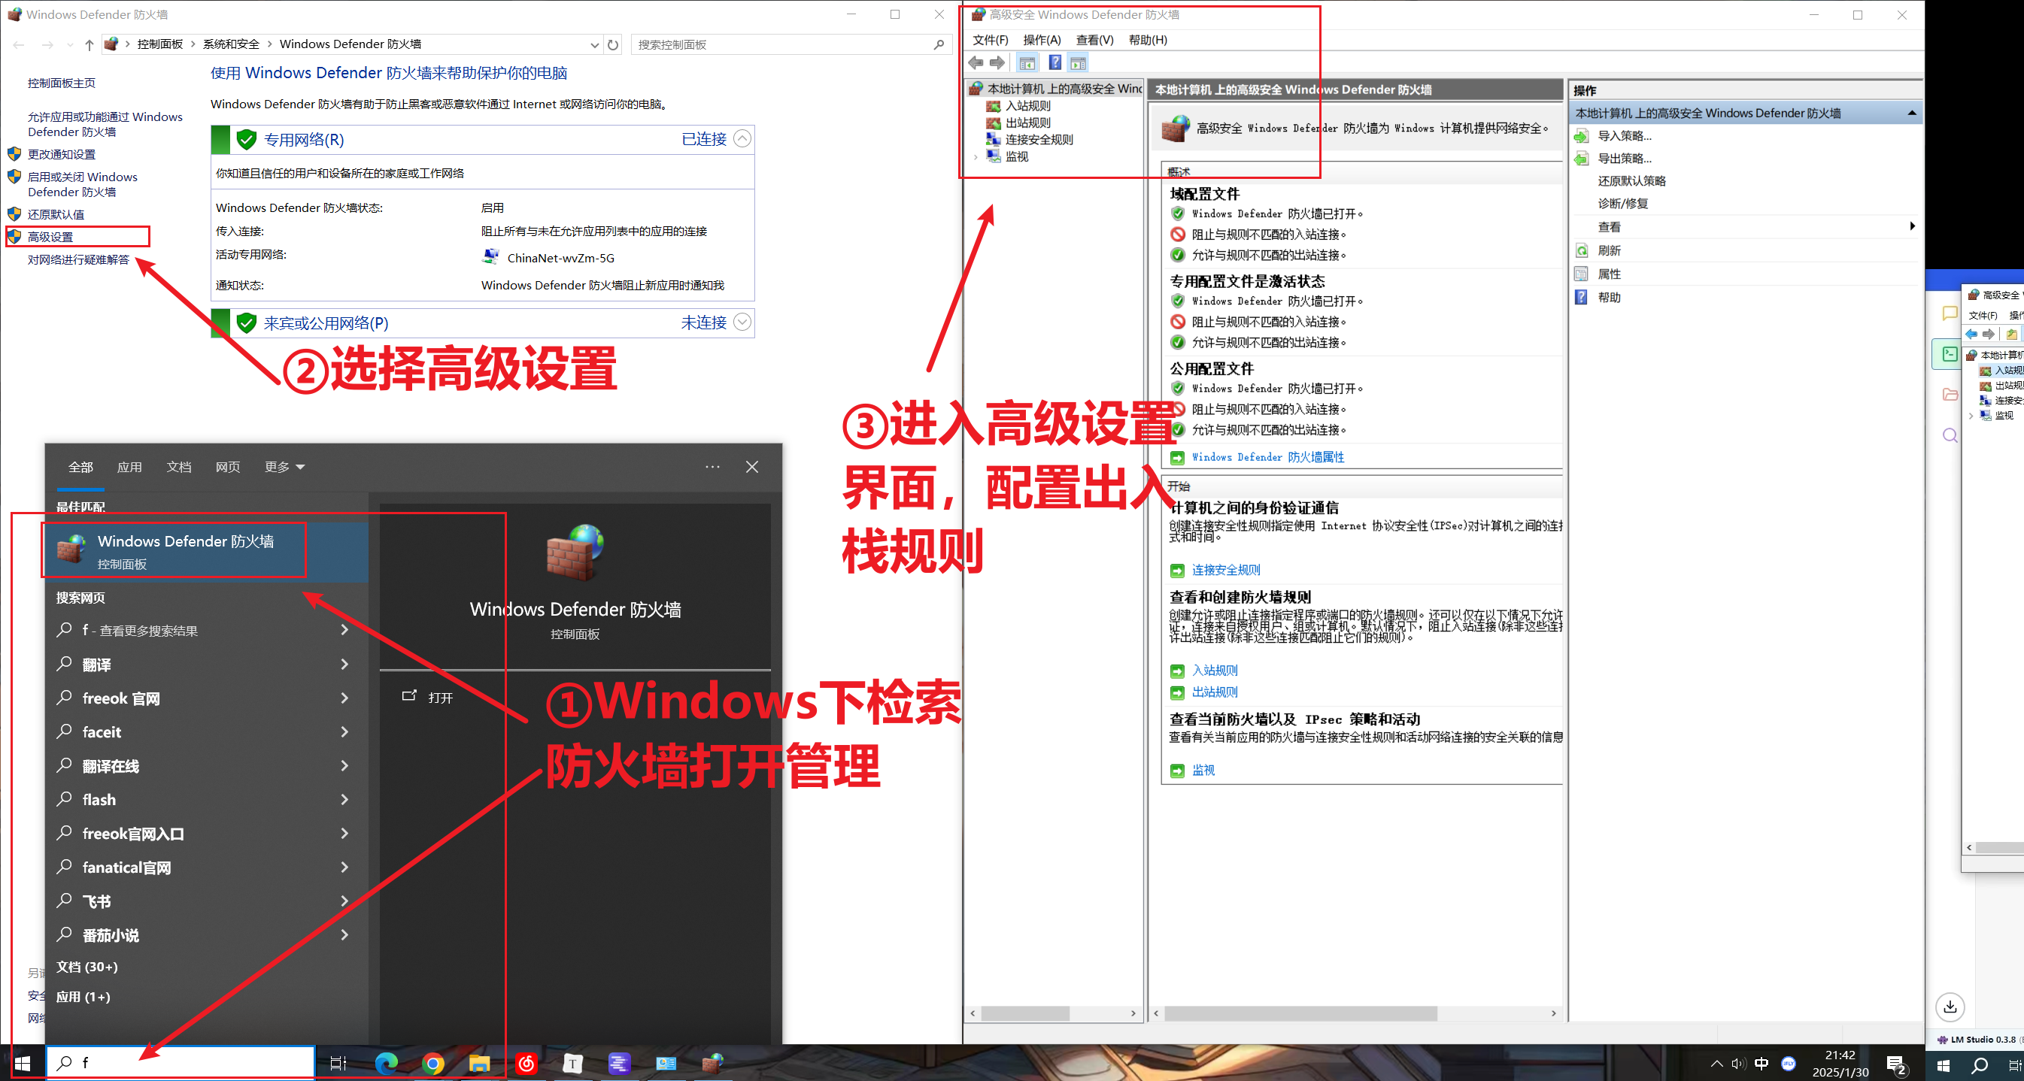The width and height of the screenshot is (2024, 1081).
Task: Click the 出站规则 link in overview pane
Action: click(x=1215, y=692)
